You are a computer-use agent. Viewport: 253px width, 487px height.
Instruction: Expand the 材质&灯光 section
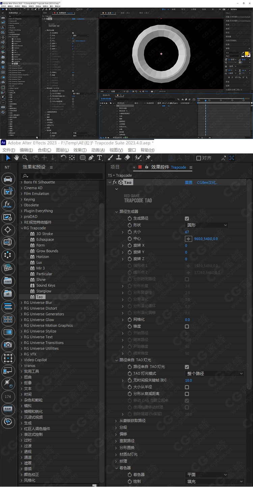click(117, 454)
